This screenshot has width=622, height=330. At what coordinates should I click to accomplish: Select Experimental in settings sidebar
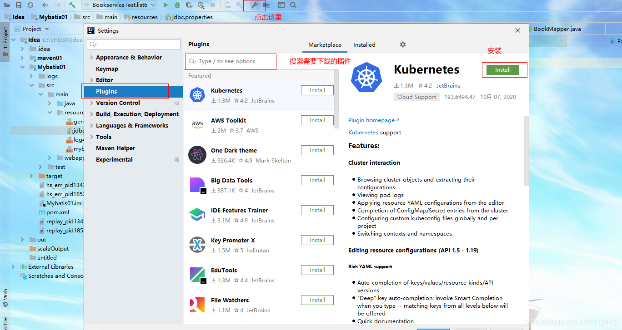click(x=114, y=159)
